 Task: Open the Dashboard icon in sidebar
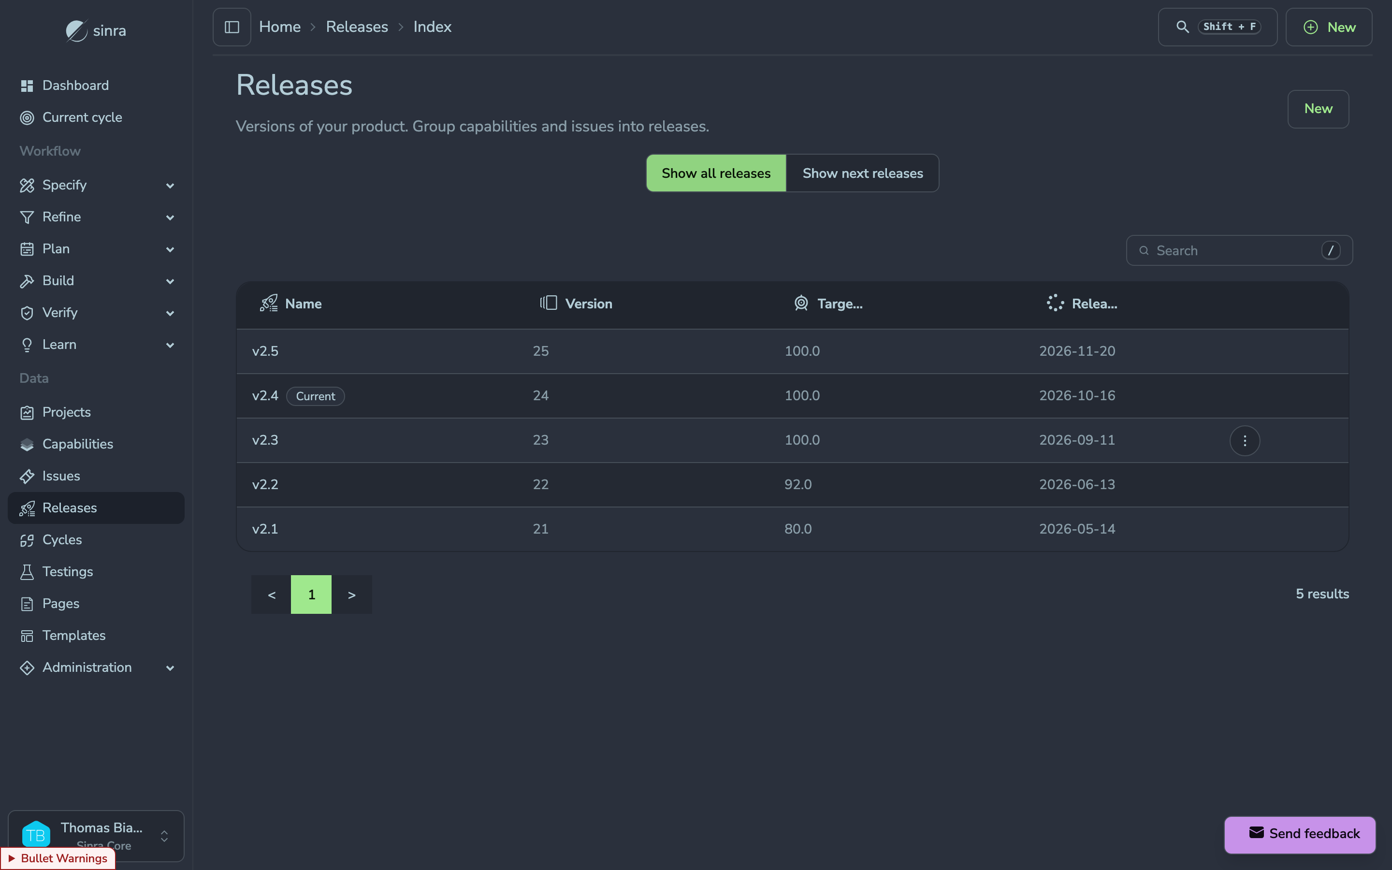pyautogui.click(x=27, y=86)
